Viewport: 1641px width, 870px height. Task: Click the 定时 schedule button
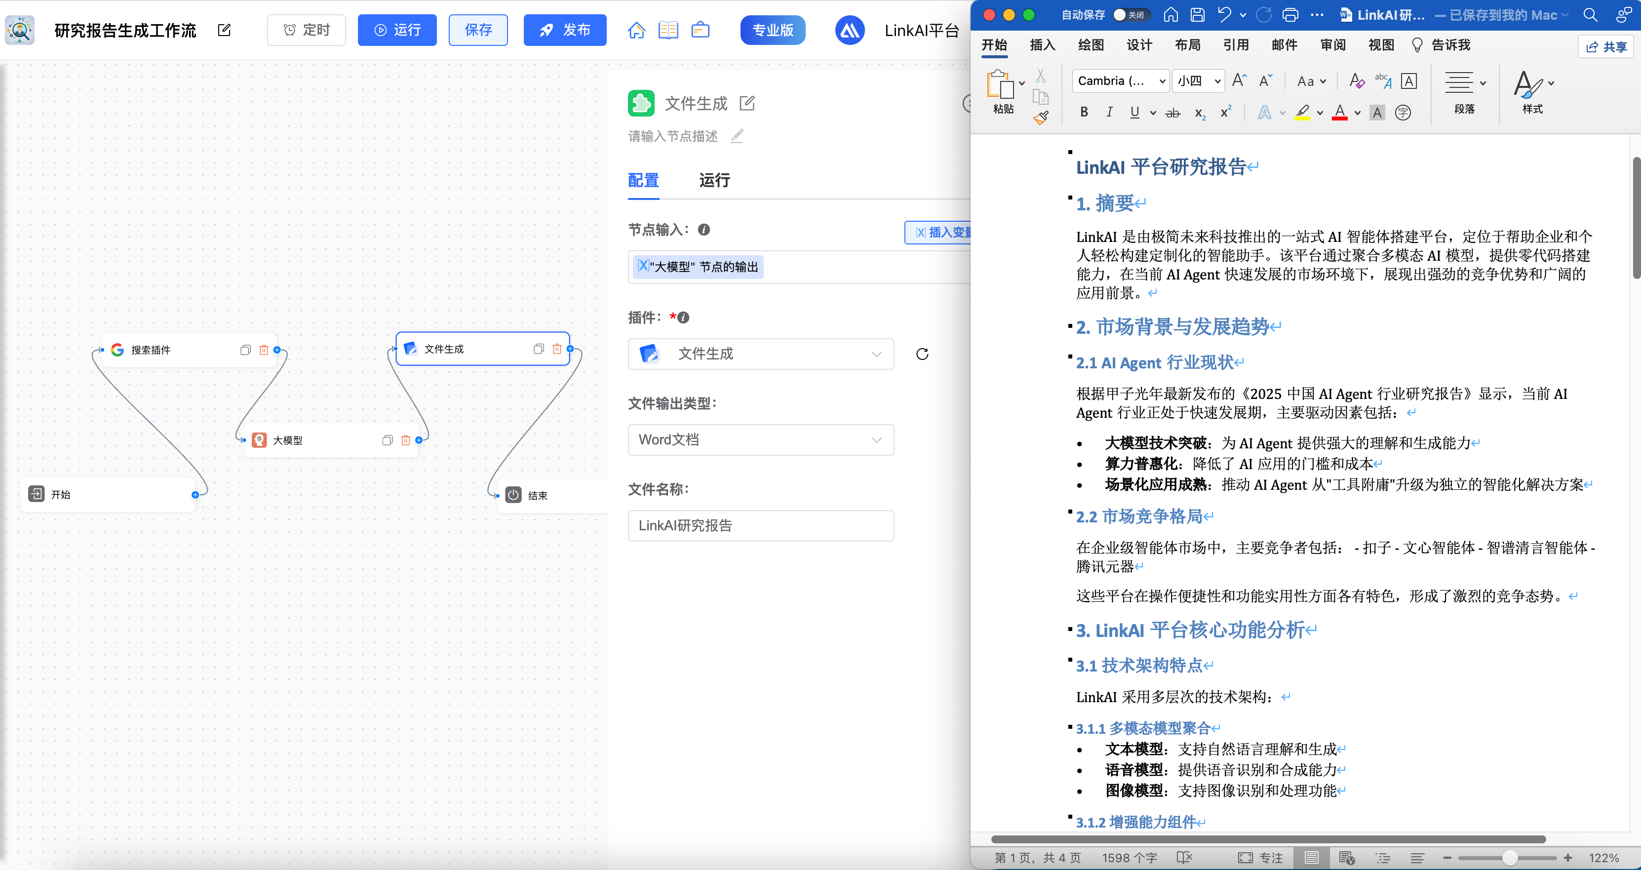pos(307,30)
